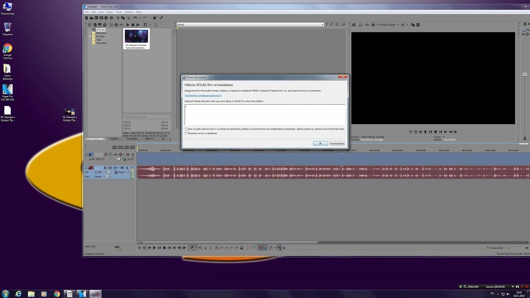Click the red Remove media X icon

click(111, 25)
